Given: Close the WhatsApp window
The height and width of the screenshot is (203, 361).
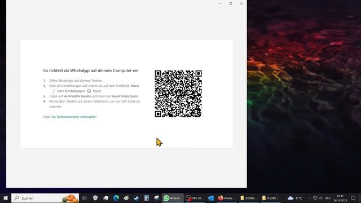Looking at the screenshot, I should click(x=241, y=4).
